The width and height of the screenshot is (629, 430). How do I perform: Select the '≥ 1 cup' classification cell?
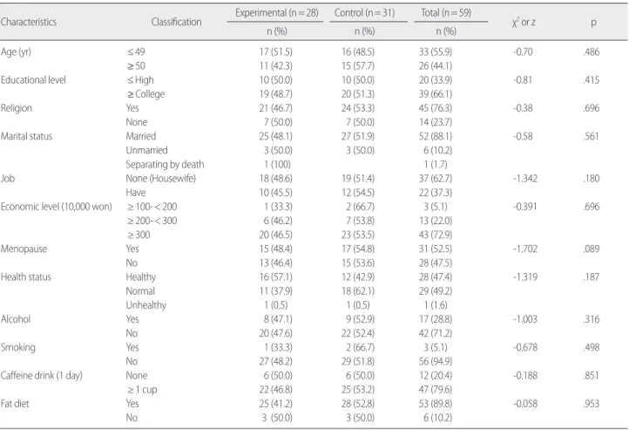tap(142, 390)
